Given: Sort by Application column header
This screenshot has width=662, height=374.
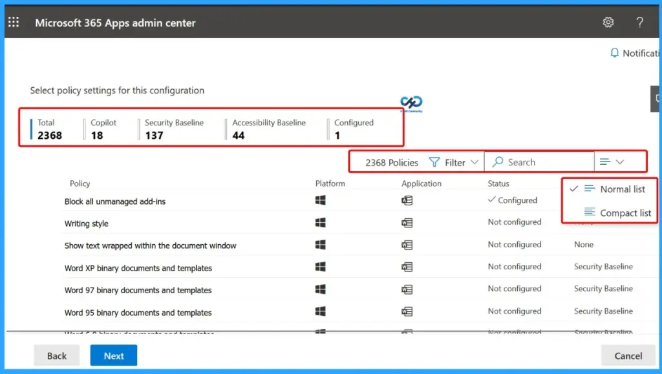Looking at the screenshot, I should [422, 183].
